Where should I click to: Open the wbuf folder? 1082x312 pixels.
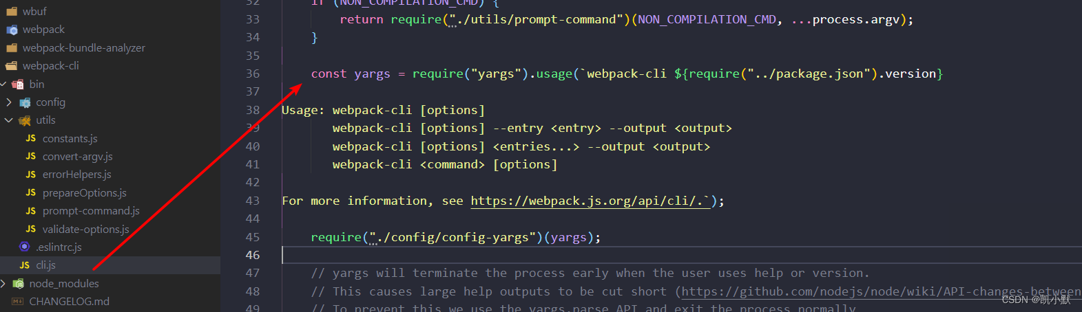click(x=34, y=11)
